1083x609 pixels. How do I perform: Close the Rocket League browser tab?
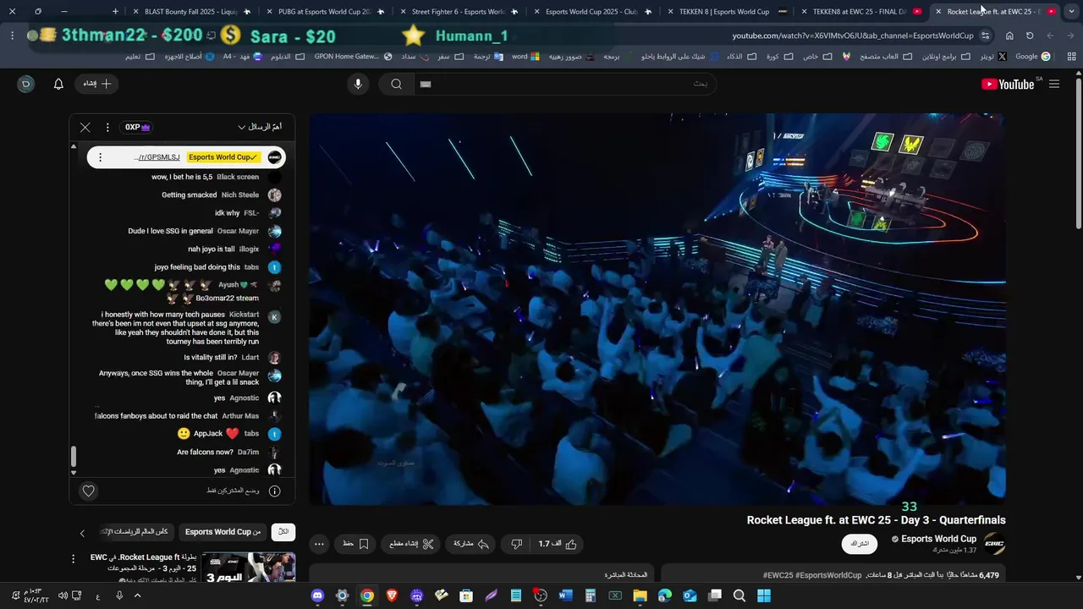tap(938, 12)
